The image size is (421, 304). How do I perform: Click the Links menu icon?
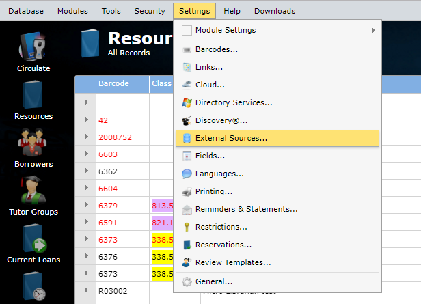coord(187,68)
